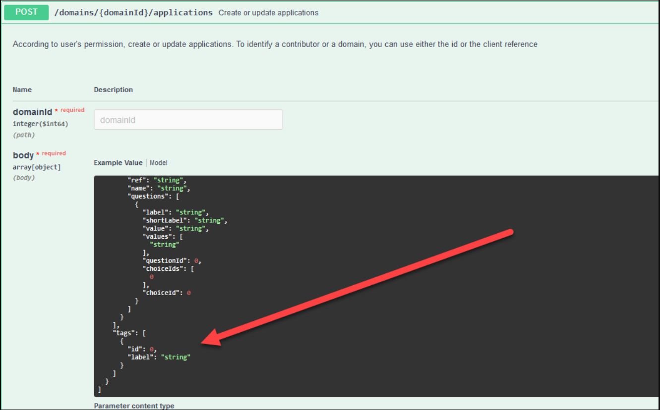Screen dimensions: 660x410
Task: Click the Description column header
Action: [x=113, y=90]
